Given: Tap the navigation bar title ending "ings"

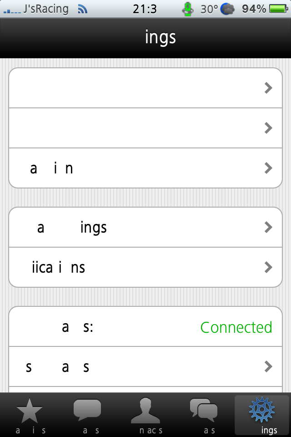Looking at the screenshot, I should (160, 38).
